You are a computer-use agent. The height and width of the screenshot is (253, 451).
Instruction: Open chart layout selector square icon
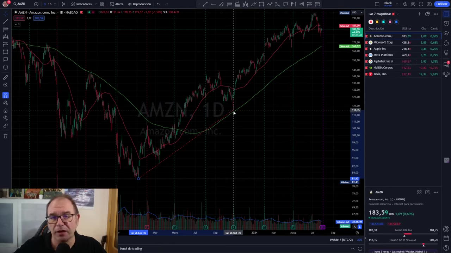(377, 4)
